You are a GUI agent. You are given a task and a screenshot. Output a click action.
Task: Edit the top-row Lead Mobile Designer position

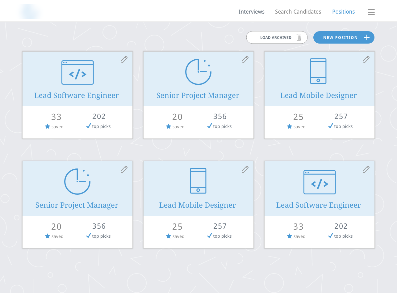point(366,60)
